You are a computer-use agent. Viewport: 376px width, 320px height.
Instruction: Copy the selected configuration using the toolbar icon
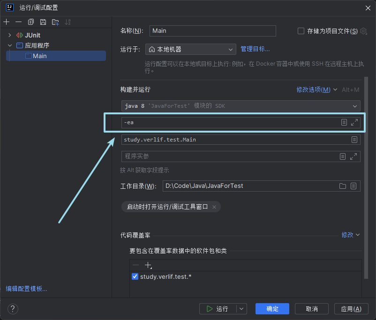coord(31,22)
